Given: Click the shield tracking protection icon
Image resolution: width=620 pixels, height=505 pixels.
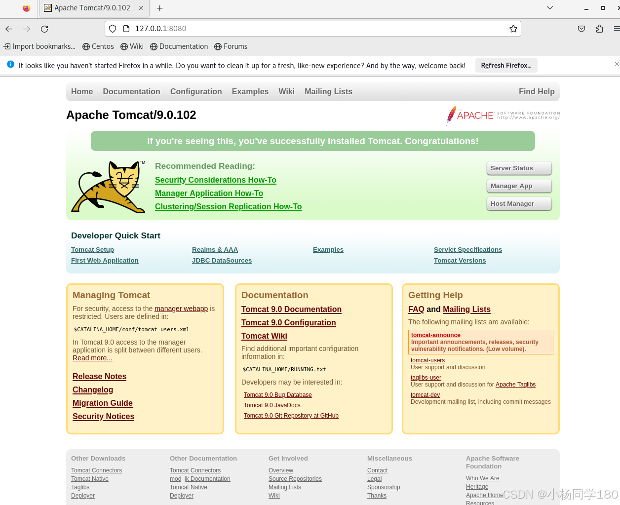Looking at the screenshot, I should (113, 29).
